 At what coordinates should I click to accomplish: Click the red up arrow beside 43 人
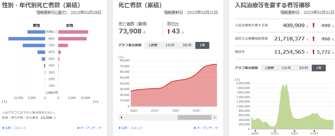coord(168,31)
